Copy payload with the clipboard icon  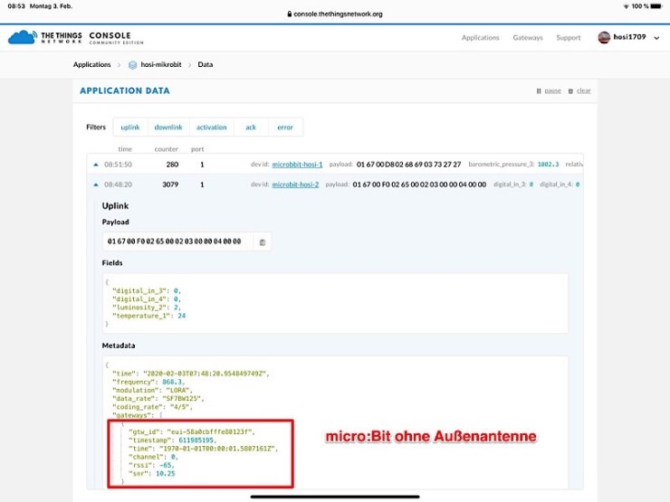point(262,242)
